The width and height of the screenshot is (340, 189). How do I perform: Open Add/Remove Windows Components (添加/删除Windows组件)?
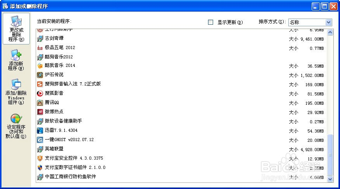click(16, 92)
